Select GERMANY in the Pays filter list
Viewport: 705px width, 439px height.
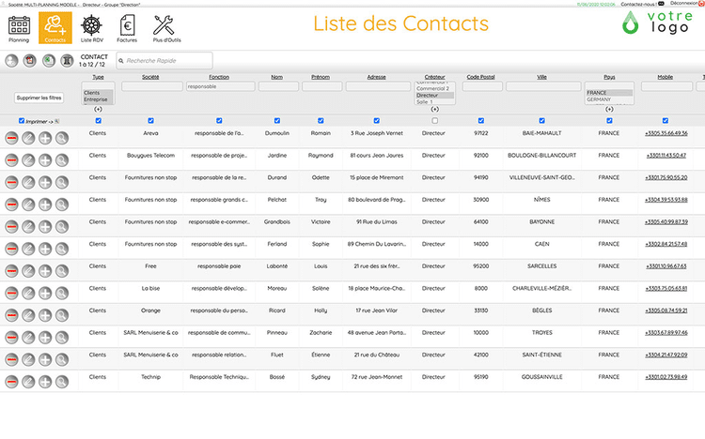tap(609, 99)
